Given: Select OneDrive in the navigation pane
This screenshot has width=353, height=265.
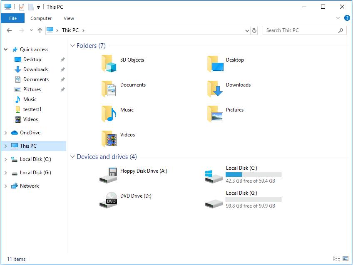Looking at the screenshot, I should 30,133.
